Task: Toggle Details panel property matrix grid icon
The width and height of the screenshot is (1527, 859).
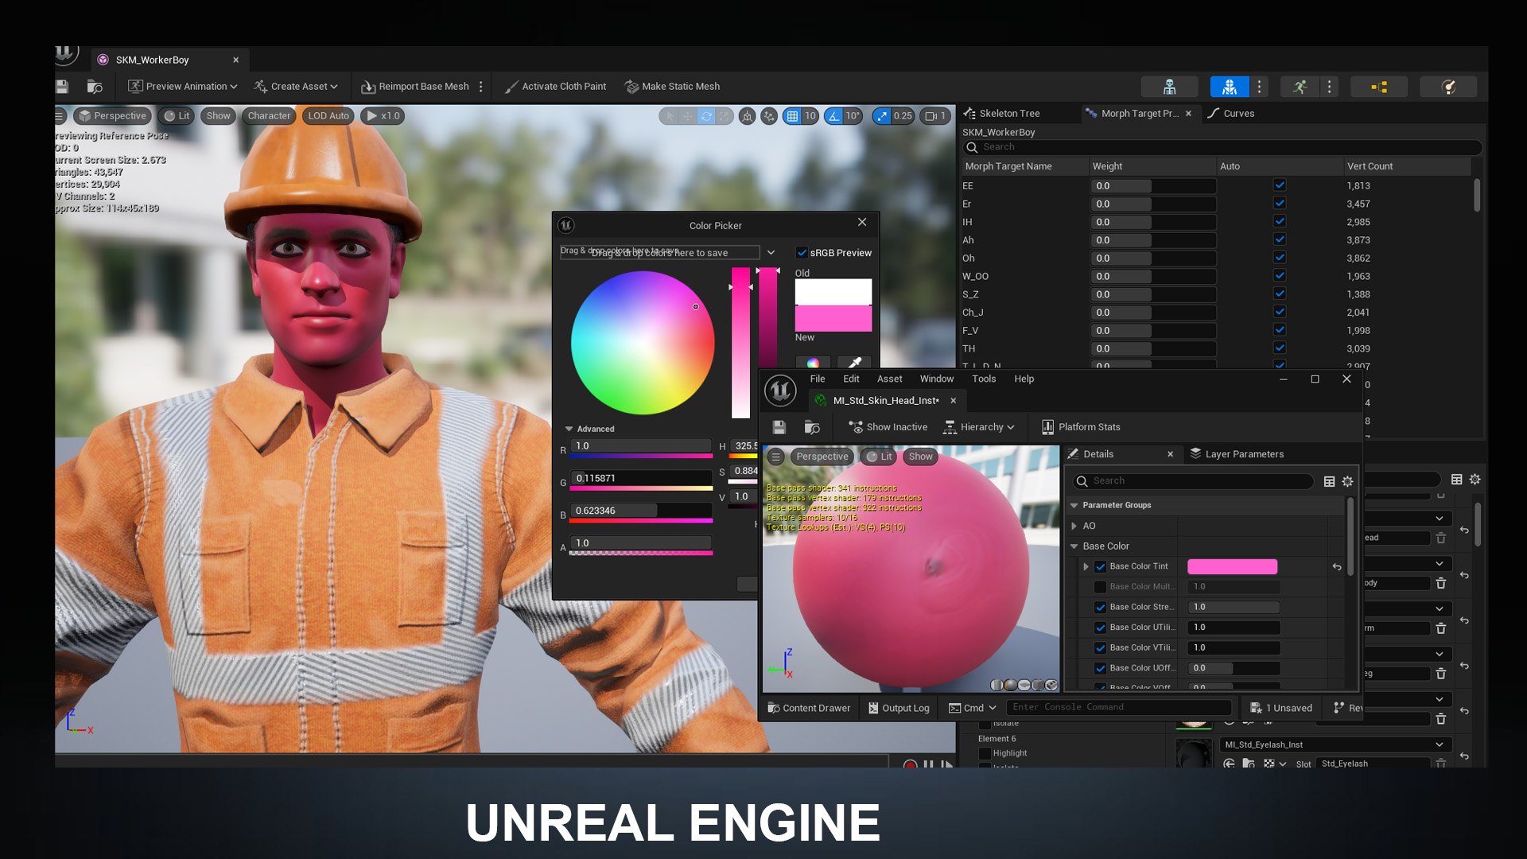Action: click(1329, 481)
